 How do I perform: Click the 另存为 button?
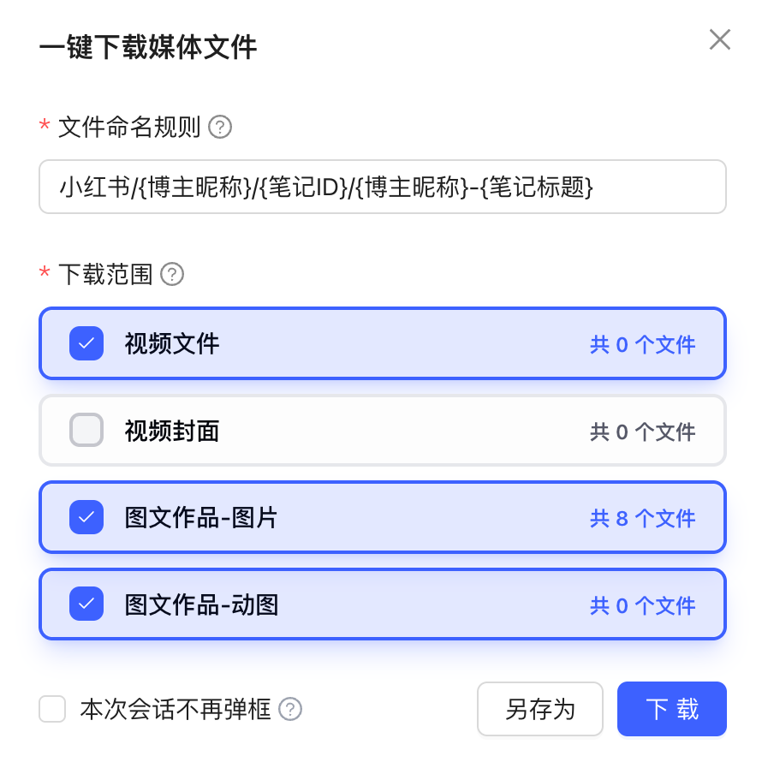tap(540, 709)
